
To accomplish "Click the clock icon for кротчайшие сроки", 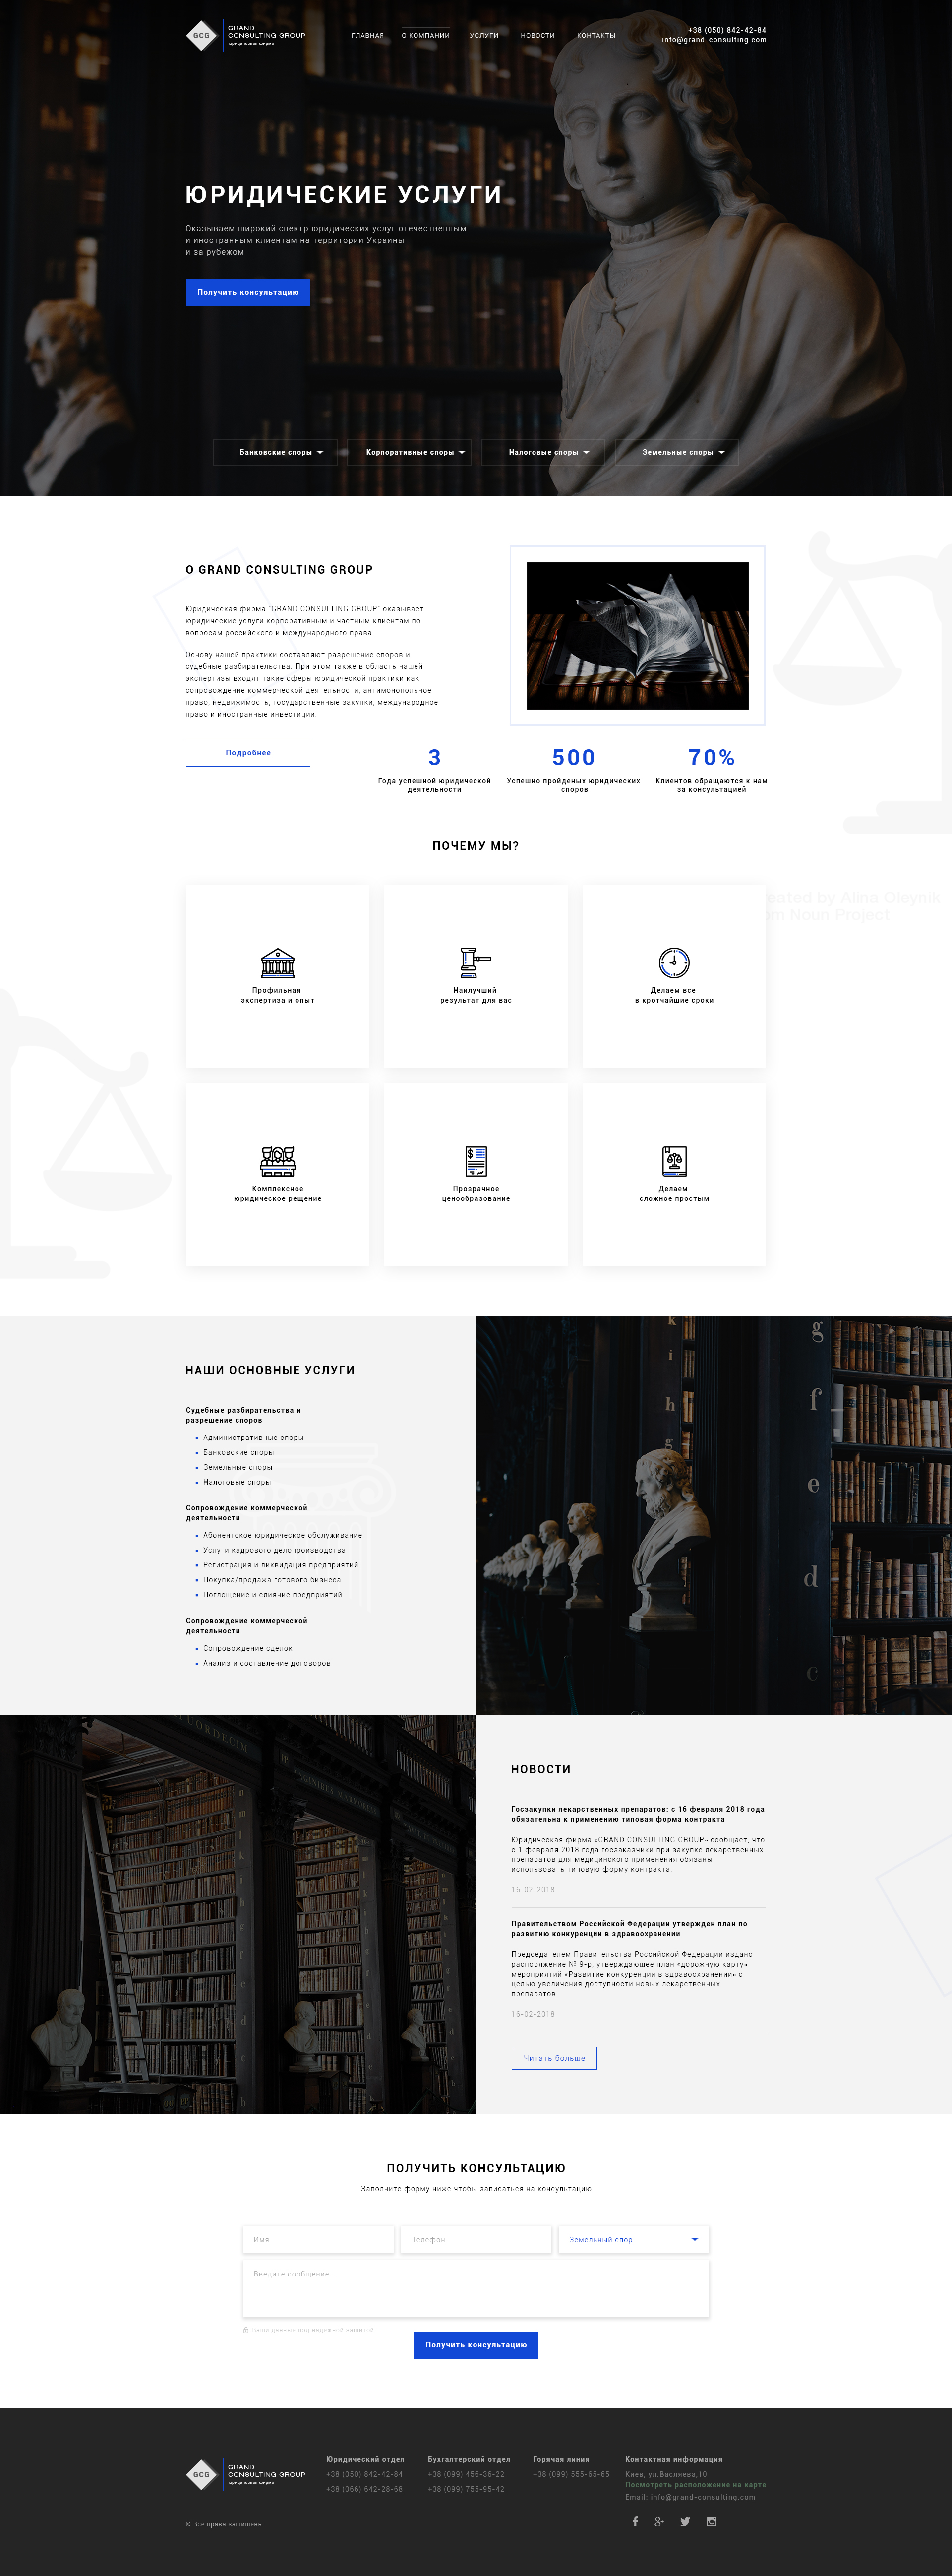I will 674,962.
